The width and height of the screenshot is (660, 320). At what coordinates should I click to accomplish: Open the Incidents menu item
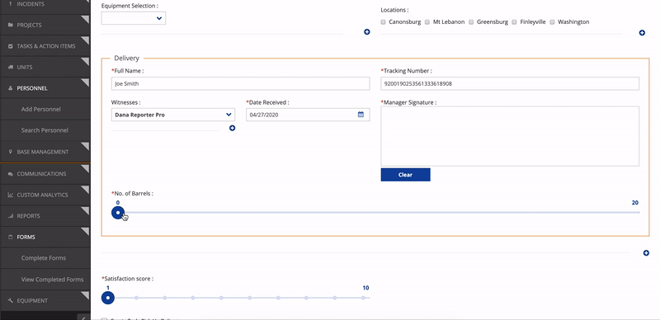45,4
